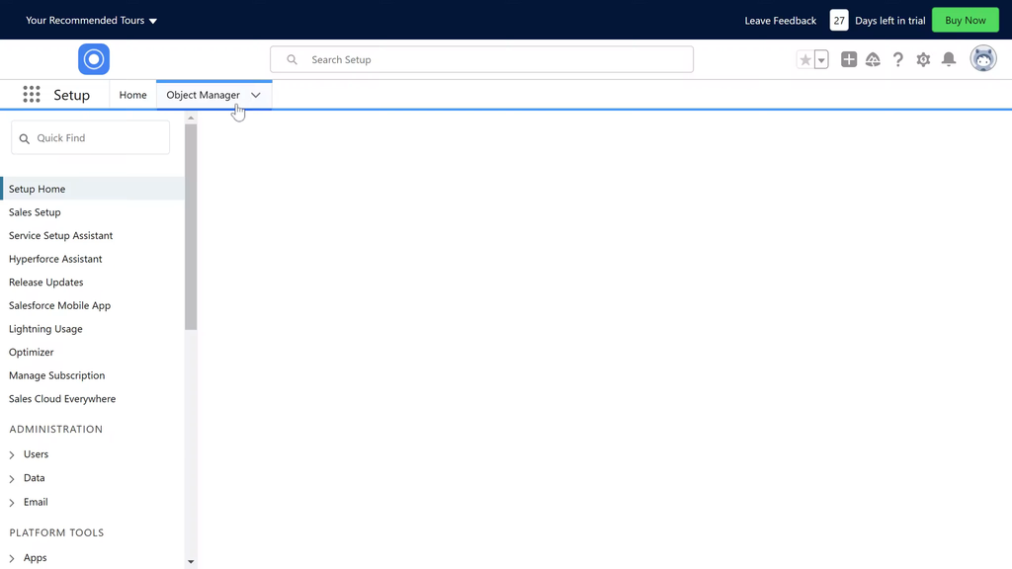1012x569 pixels.
Task: Open the Trailhead guidance icon
Action: pos(873,60)
